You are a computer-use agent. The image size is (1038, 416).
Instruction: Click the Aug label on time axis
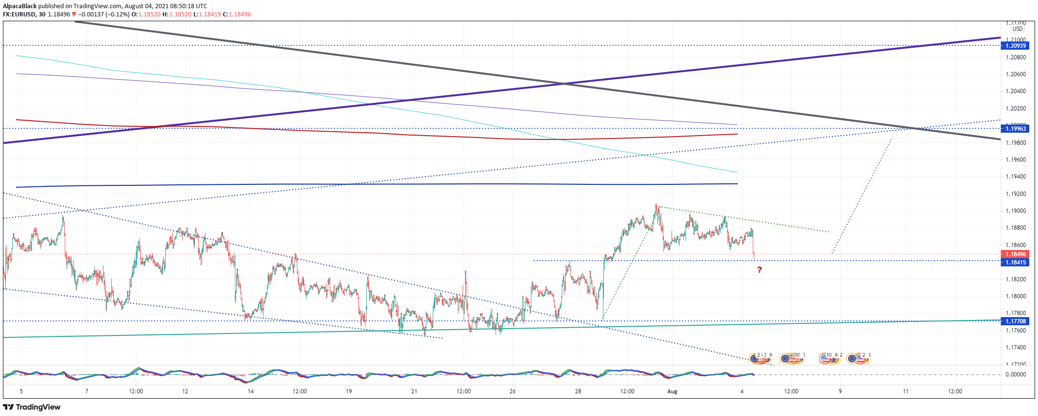tap(672, 391)
